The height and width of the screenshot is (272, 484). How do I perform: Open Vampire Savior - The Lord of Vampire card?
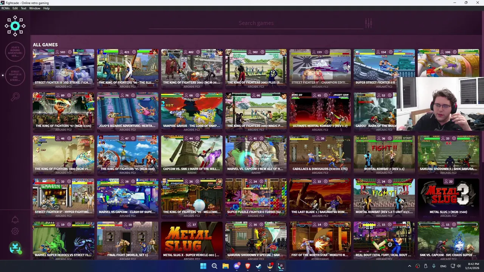(192, 112)
